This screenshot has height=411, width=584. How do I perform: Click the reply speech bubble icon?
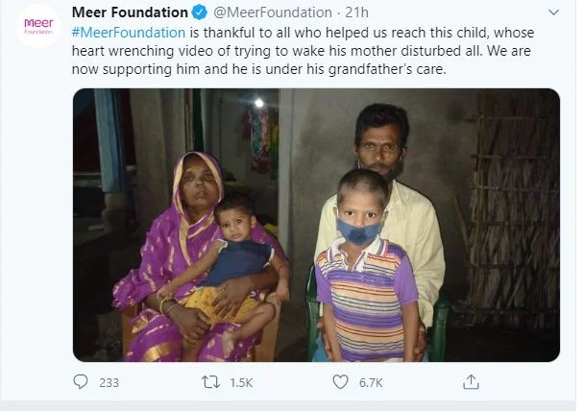tap(81, 382)
